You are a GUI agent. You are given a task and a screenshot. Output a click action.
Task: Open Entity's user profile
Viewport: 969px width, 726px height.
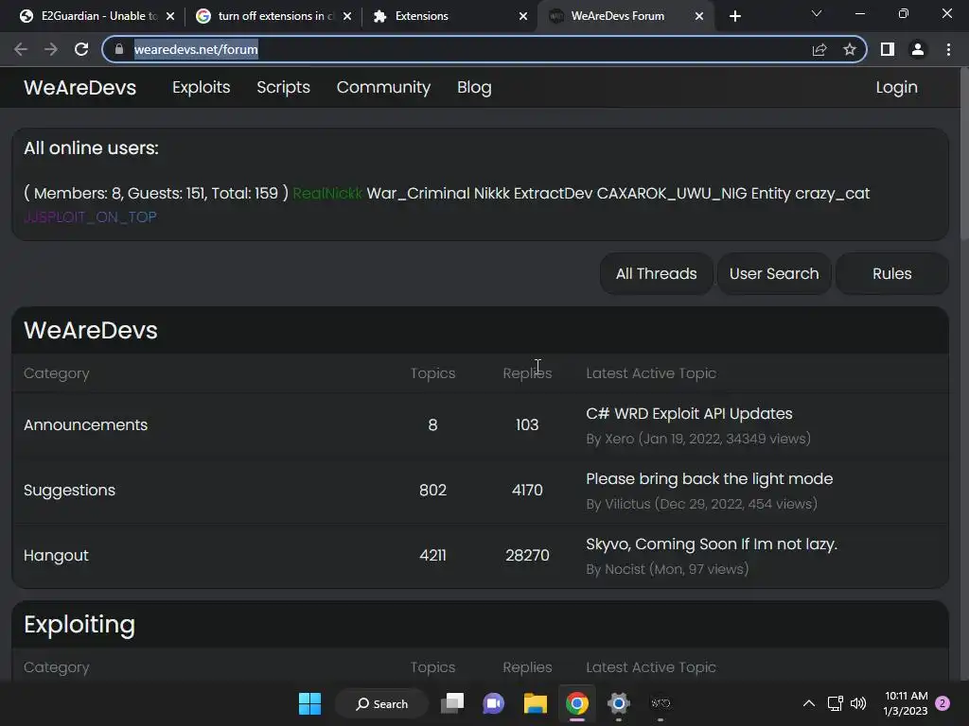pos(770,194)
